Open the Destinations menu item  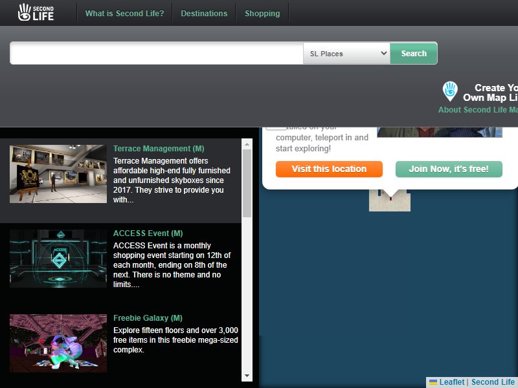click(x=204, y=13)
